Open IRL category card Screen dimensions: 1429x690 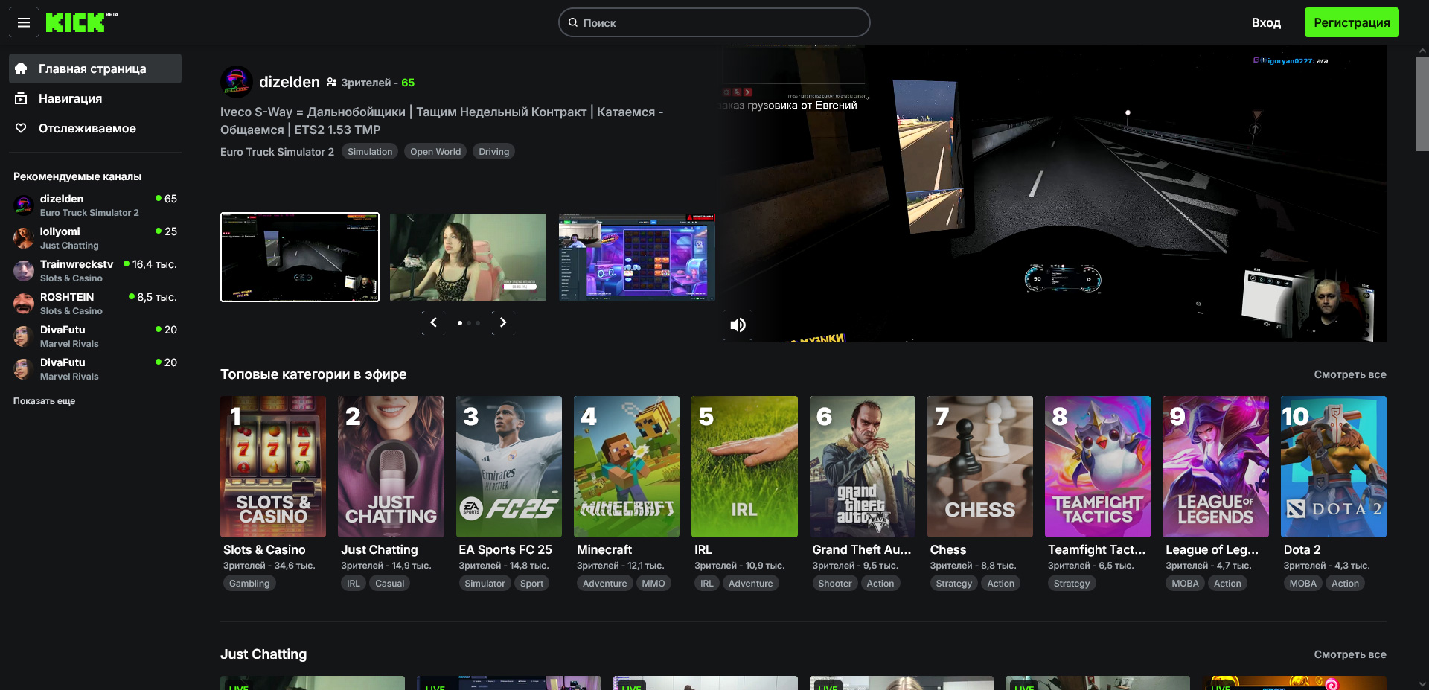point(744,467)
